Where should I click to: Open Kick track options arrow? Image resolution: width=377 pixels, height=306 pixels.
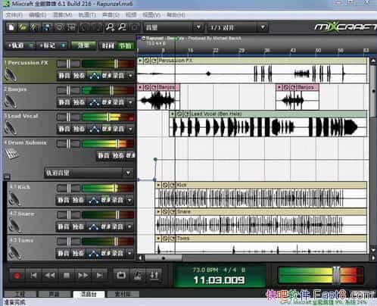tap(129, 200)
